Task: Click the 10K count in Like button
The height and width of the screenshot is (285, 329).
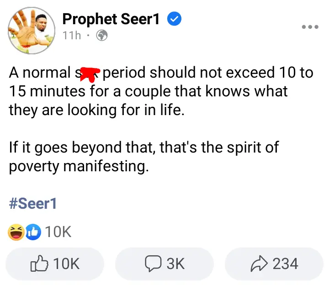Action: [x=66, y=264]
